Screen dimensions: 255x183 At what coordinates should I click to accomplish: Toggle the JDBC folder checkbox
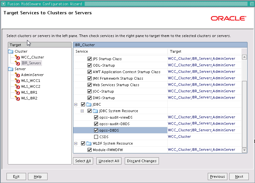coord(83,104)
